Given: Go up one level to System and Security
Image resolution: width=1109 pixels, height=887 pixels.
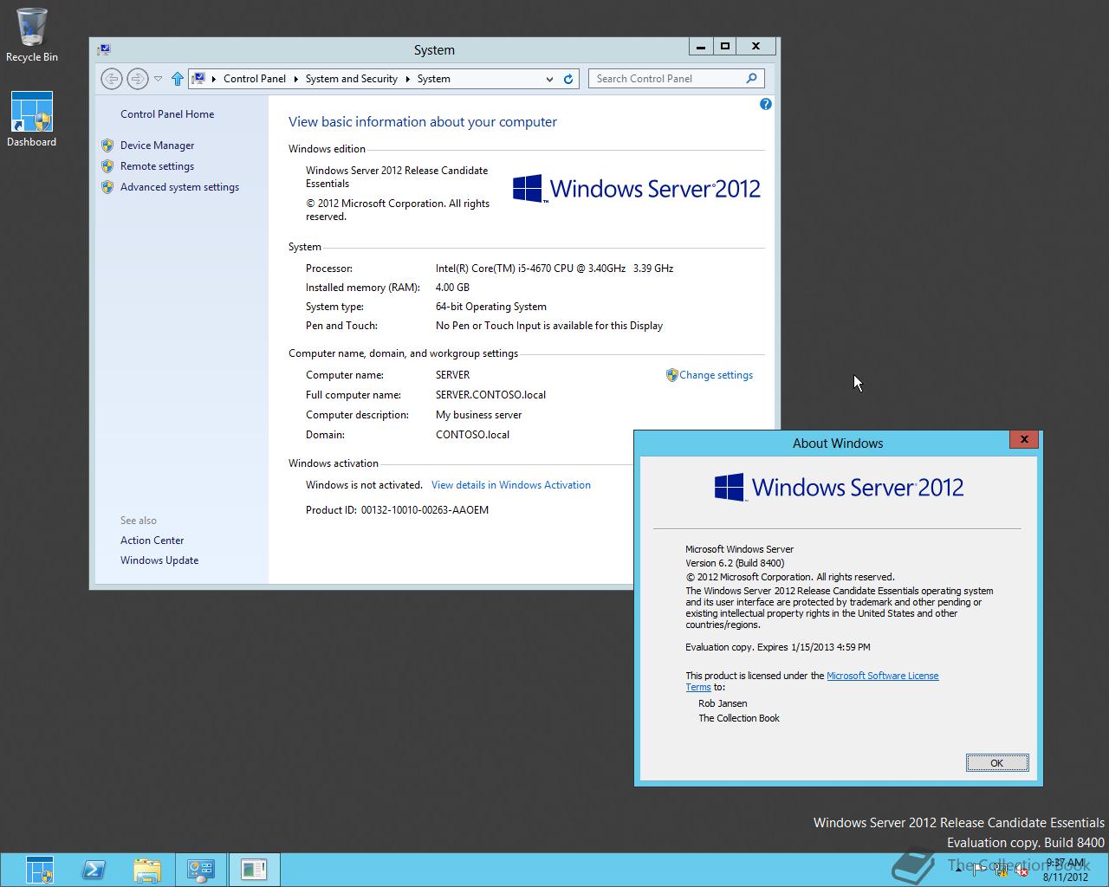Looking at the screenshot, I should [x=178, y=79].
